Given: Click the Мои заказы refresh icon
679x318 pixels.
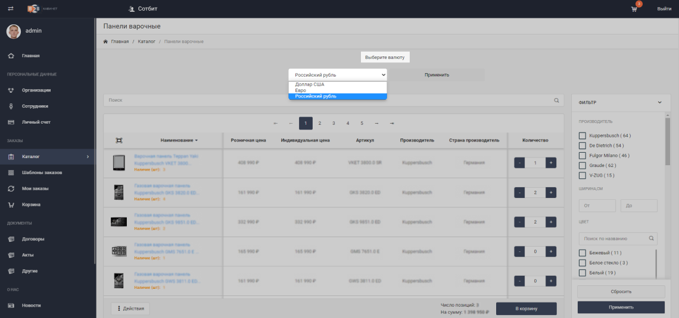Looking at the screenshot, I should 12,189.
